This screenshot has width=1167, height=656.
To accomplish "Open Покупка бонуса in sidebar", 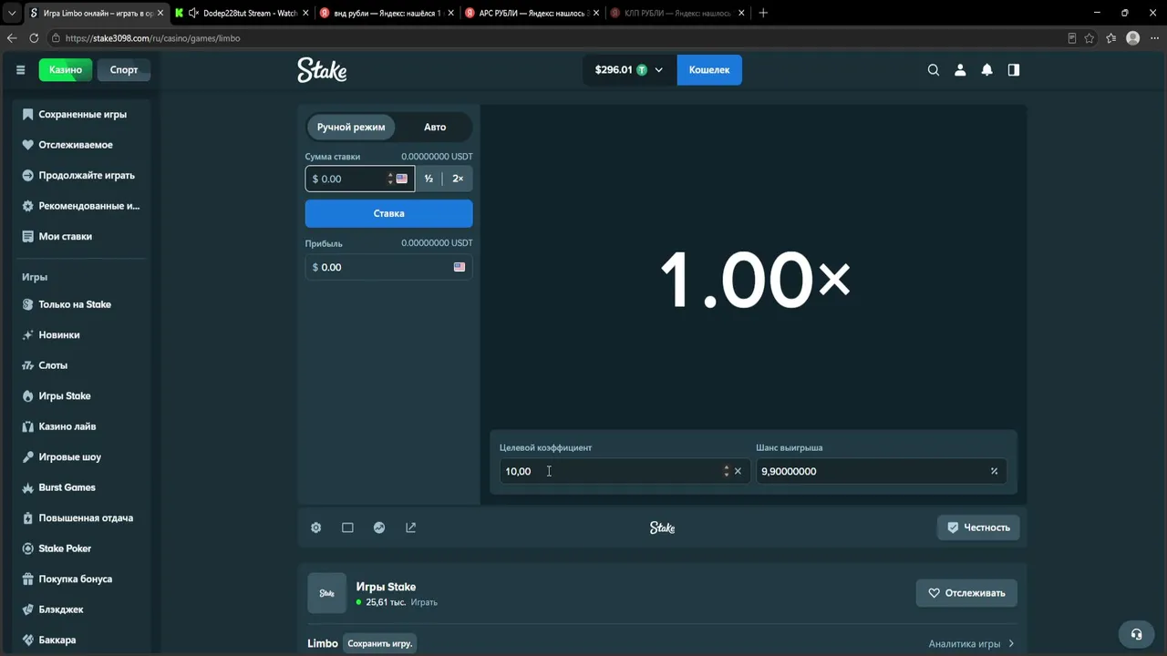I will point(81,579).
